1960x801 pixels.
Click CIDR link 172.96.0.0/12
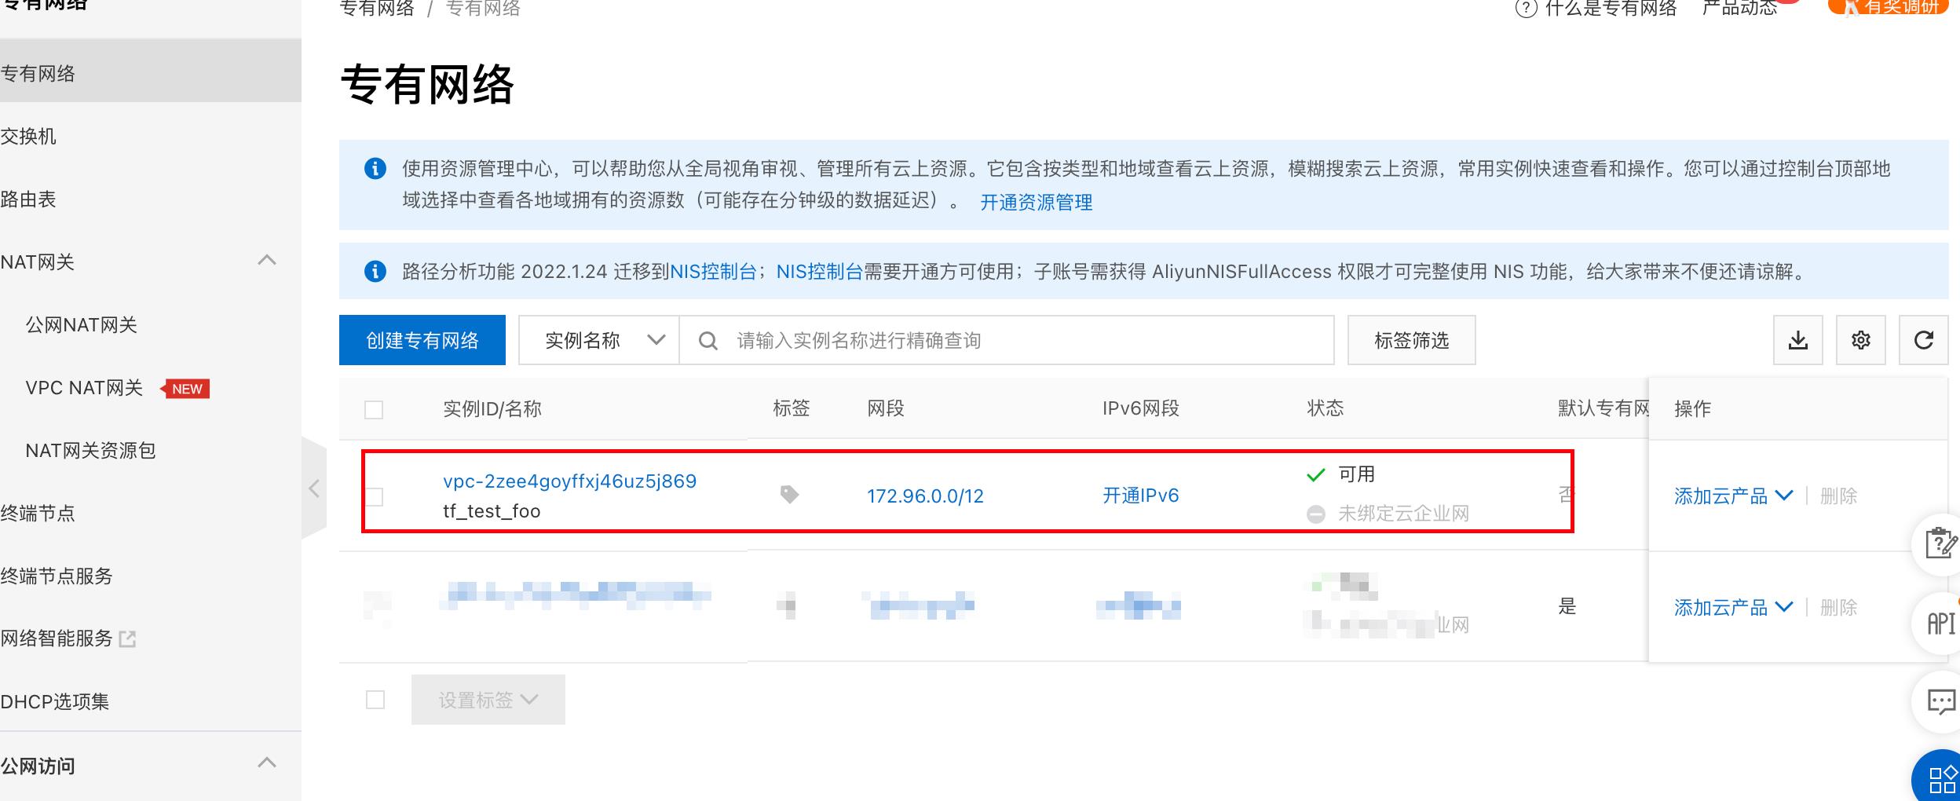click(925, 496)
